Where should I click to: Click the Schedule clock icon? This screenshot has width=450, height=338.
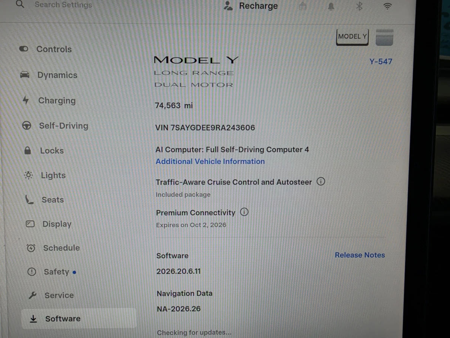coord(31,248)
